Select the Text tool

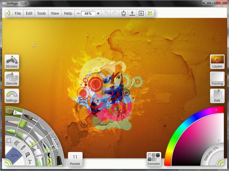(x=30, y=162)
